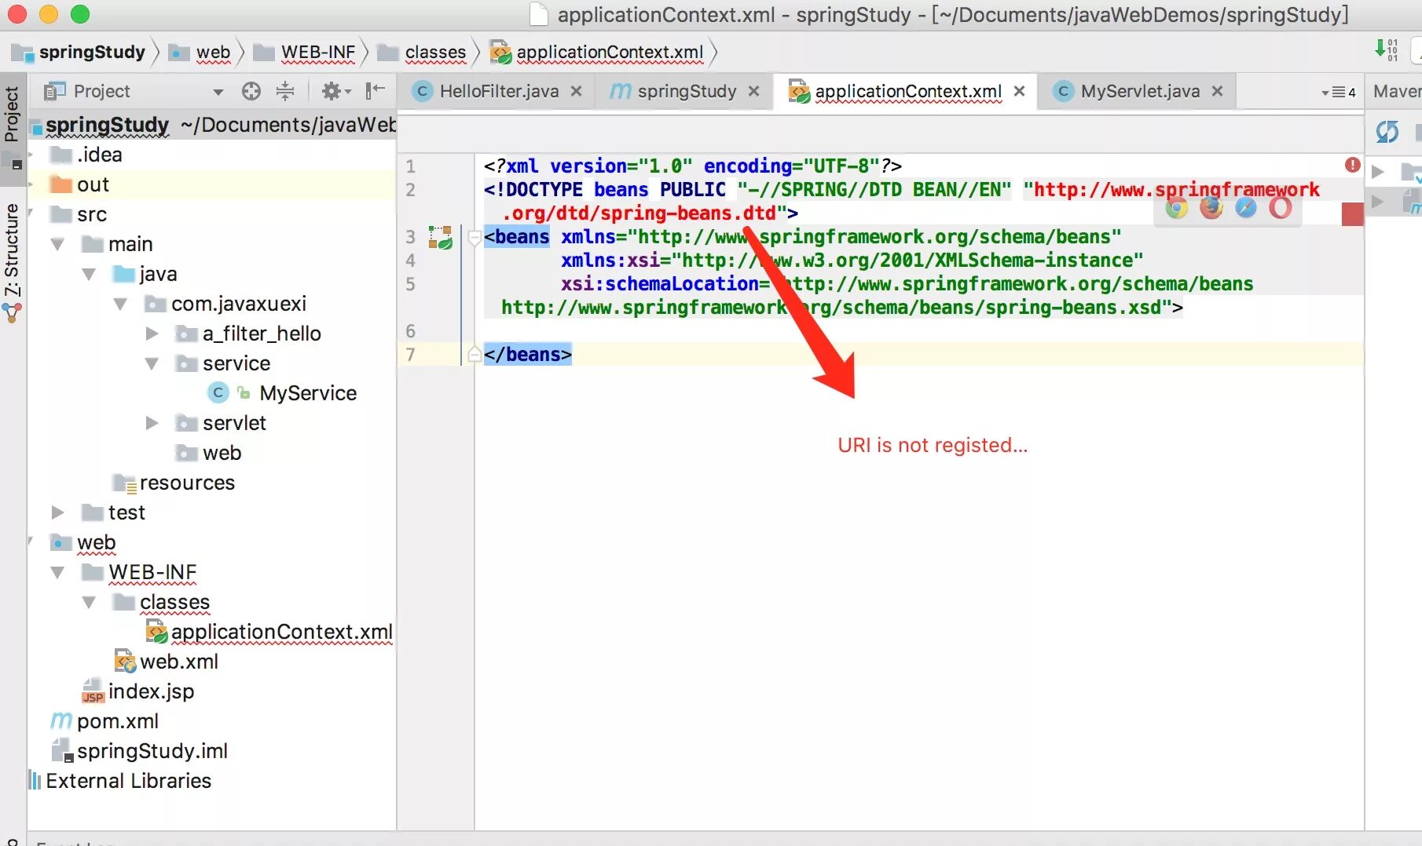The height and width of the screenshot is (846, 1422).
Task: Click the xsi:schemaLocation attribute text
Action: pyautogui.click(x=660, y=283)
